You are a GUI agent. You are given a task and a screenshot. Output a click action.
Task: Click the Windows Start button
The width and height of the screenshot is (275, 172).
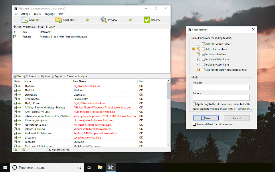tap(5, 167)
